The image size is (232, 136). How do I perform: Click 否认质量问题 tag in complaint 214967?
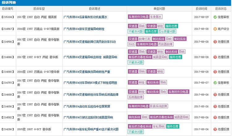(x=167, y=31)
